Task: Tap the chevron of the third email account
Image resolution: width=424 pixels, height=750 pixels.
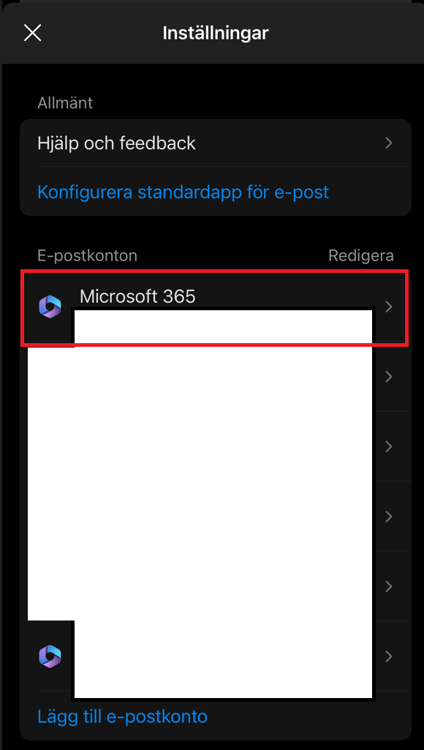Action: click(x=389, y=447)
